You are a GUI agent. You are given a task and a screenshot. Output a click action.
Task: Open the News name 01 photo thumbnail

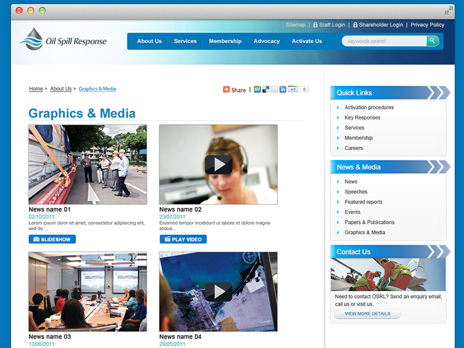[x=88, y=165]
